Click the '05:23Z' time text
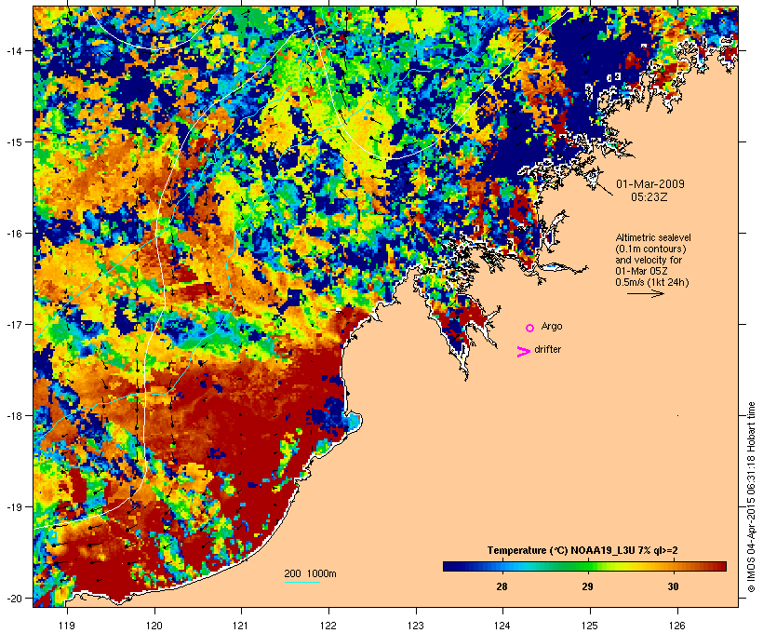 tap(649, 197)
